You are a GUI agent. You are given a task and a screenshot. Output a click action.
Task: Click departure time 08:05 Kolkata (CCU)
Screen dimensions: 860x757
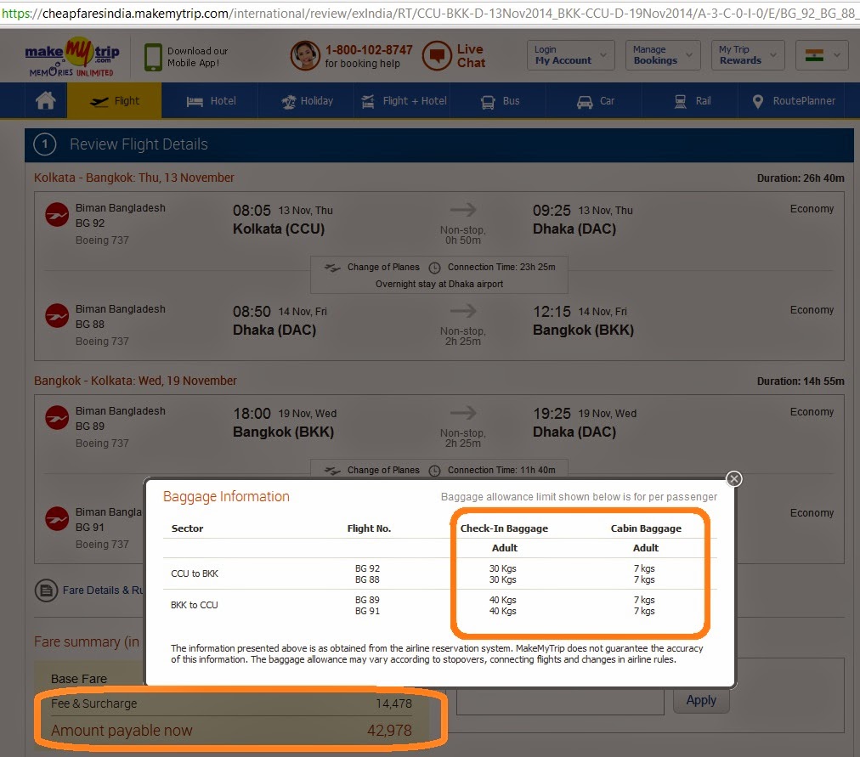pos(252,211)
